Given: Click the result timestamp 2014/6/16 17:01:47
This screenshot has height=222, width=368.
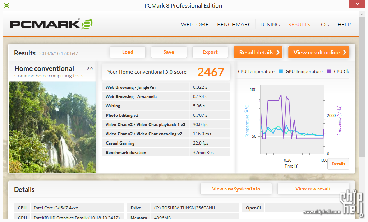Looking at the screenshot, I should tap(59, 54).
